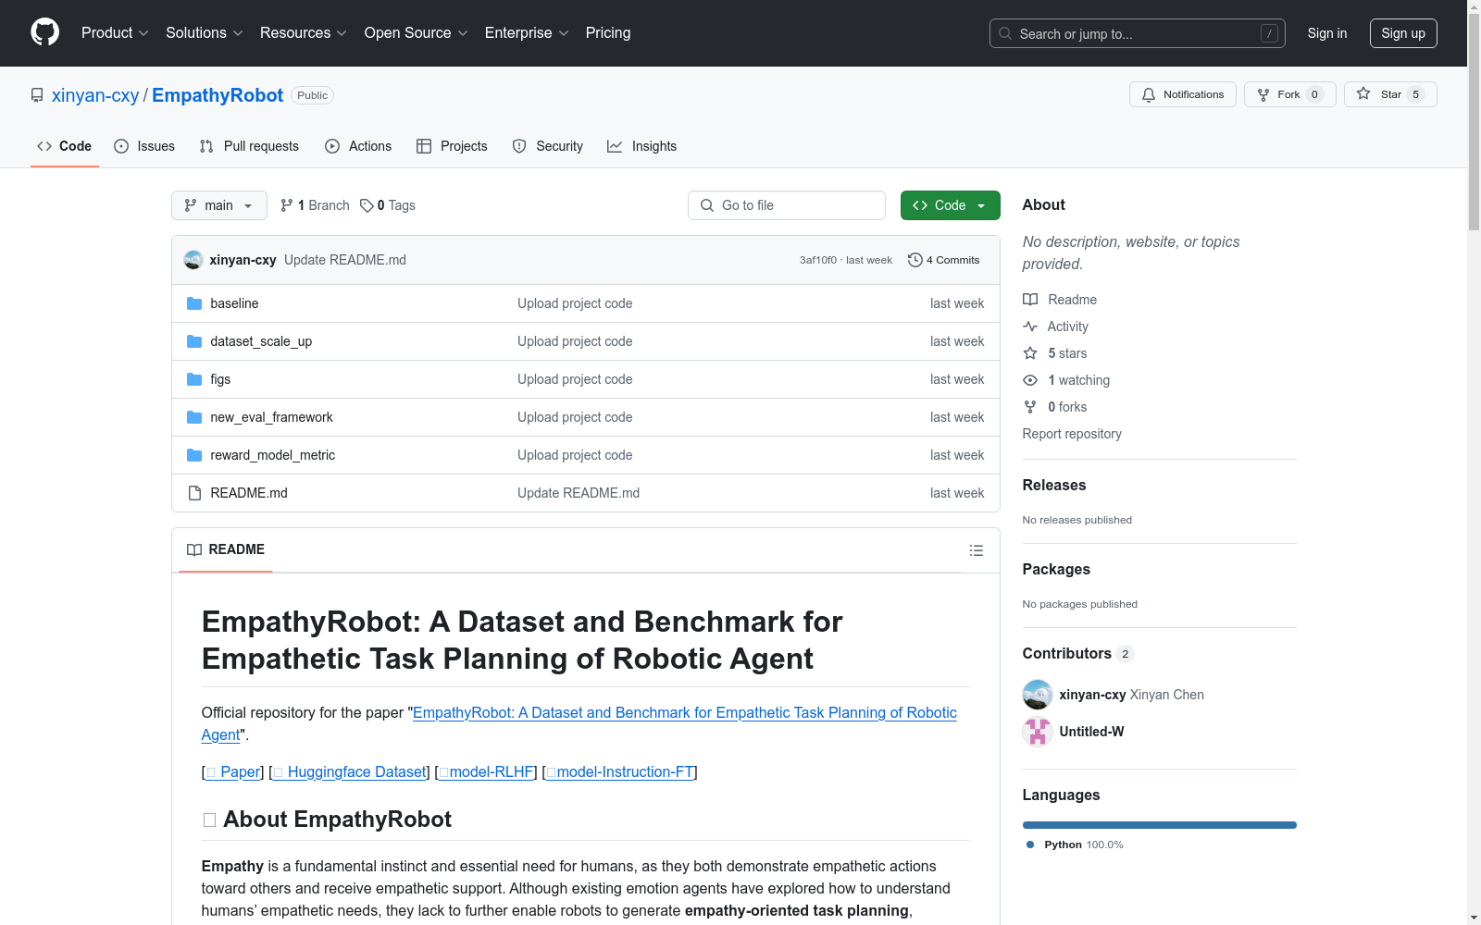Click the Python language color dot
This screenshot has width=1481, height=925.
[x=1030, y=845]
